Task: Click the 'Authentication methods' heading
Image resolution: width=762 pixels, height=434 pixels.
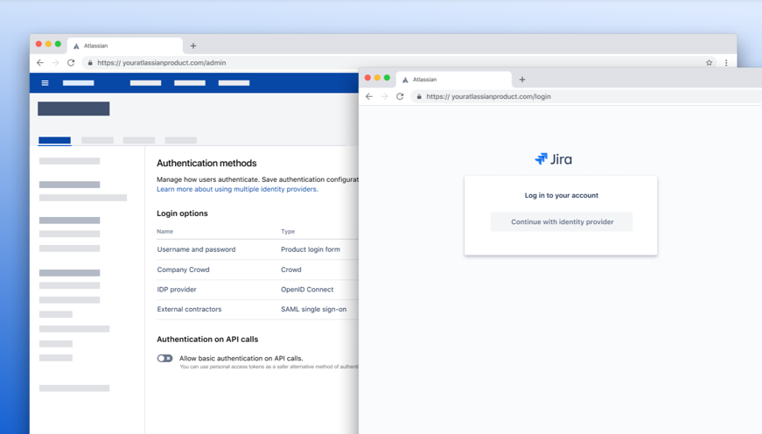Action: 206,164
